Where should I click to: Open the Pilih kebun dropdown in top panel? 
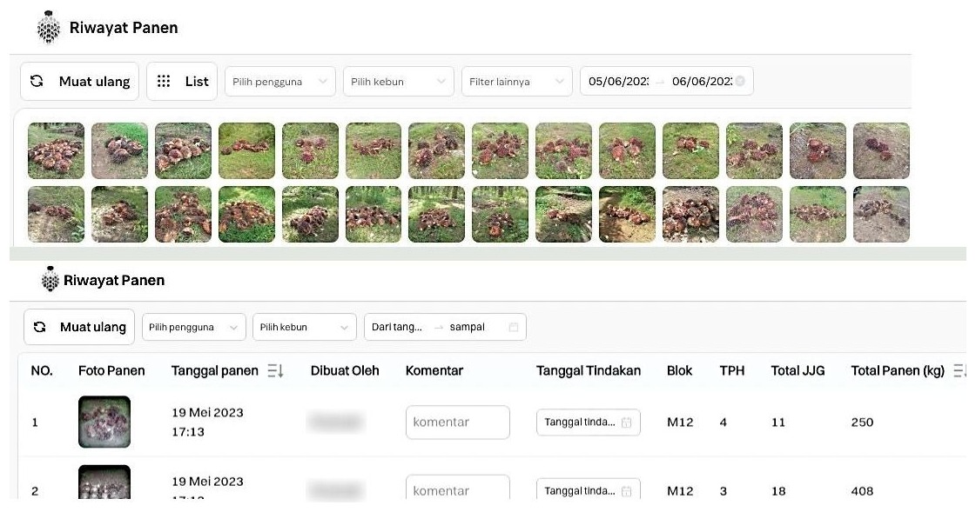coord(399,82)
